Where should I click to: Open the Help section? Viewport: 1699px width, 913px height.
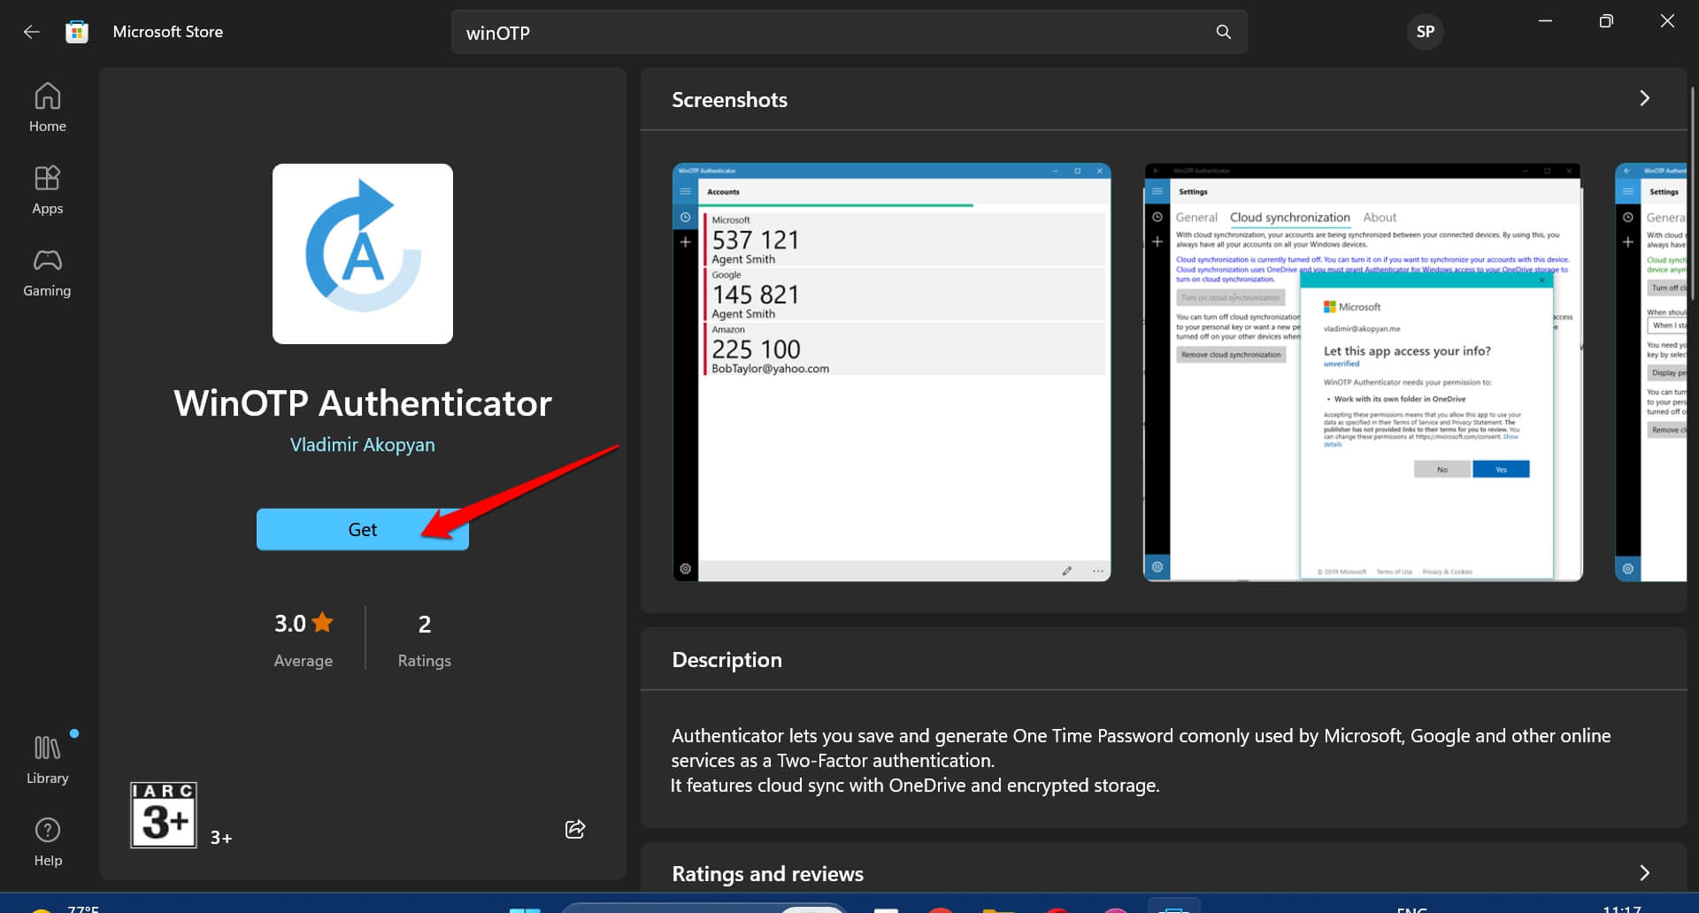pyautogui.click(x=47, y=839)
